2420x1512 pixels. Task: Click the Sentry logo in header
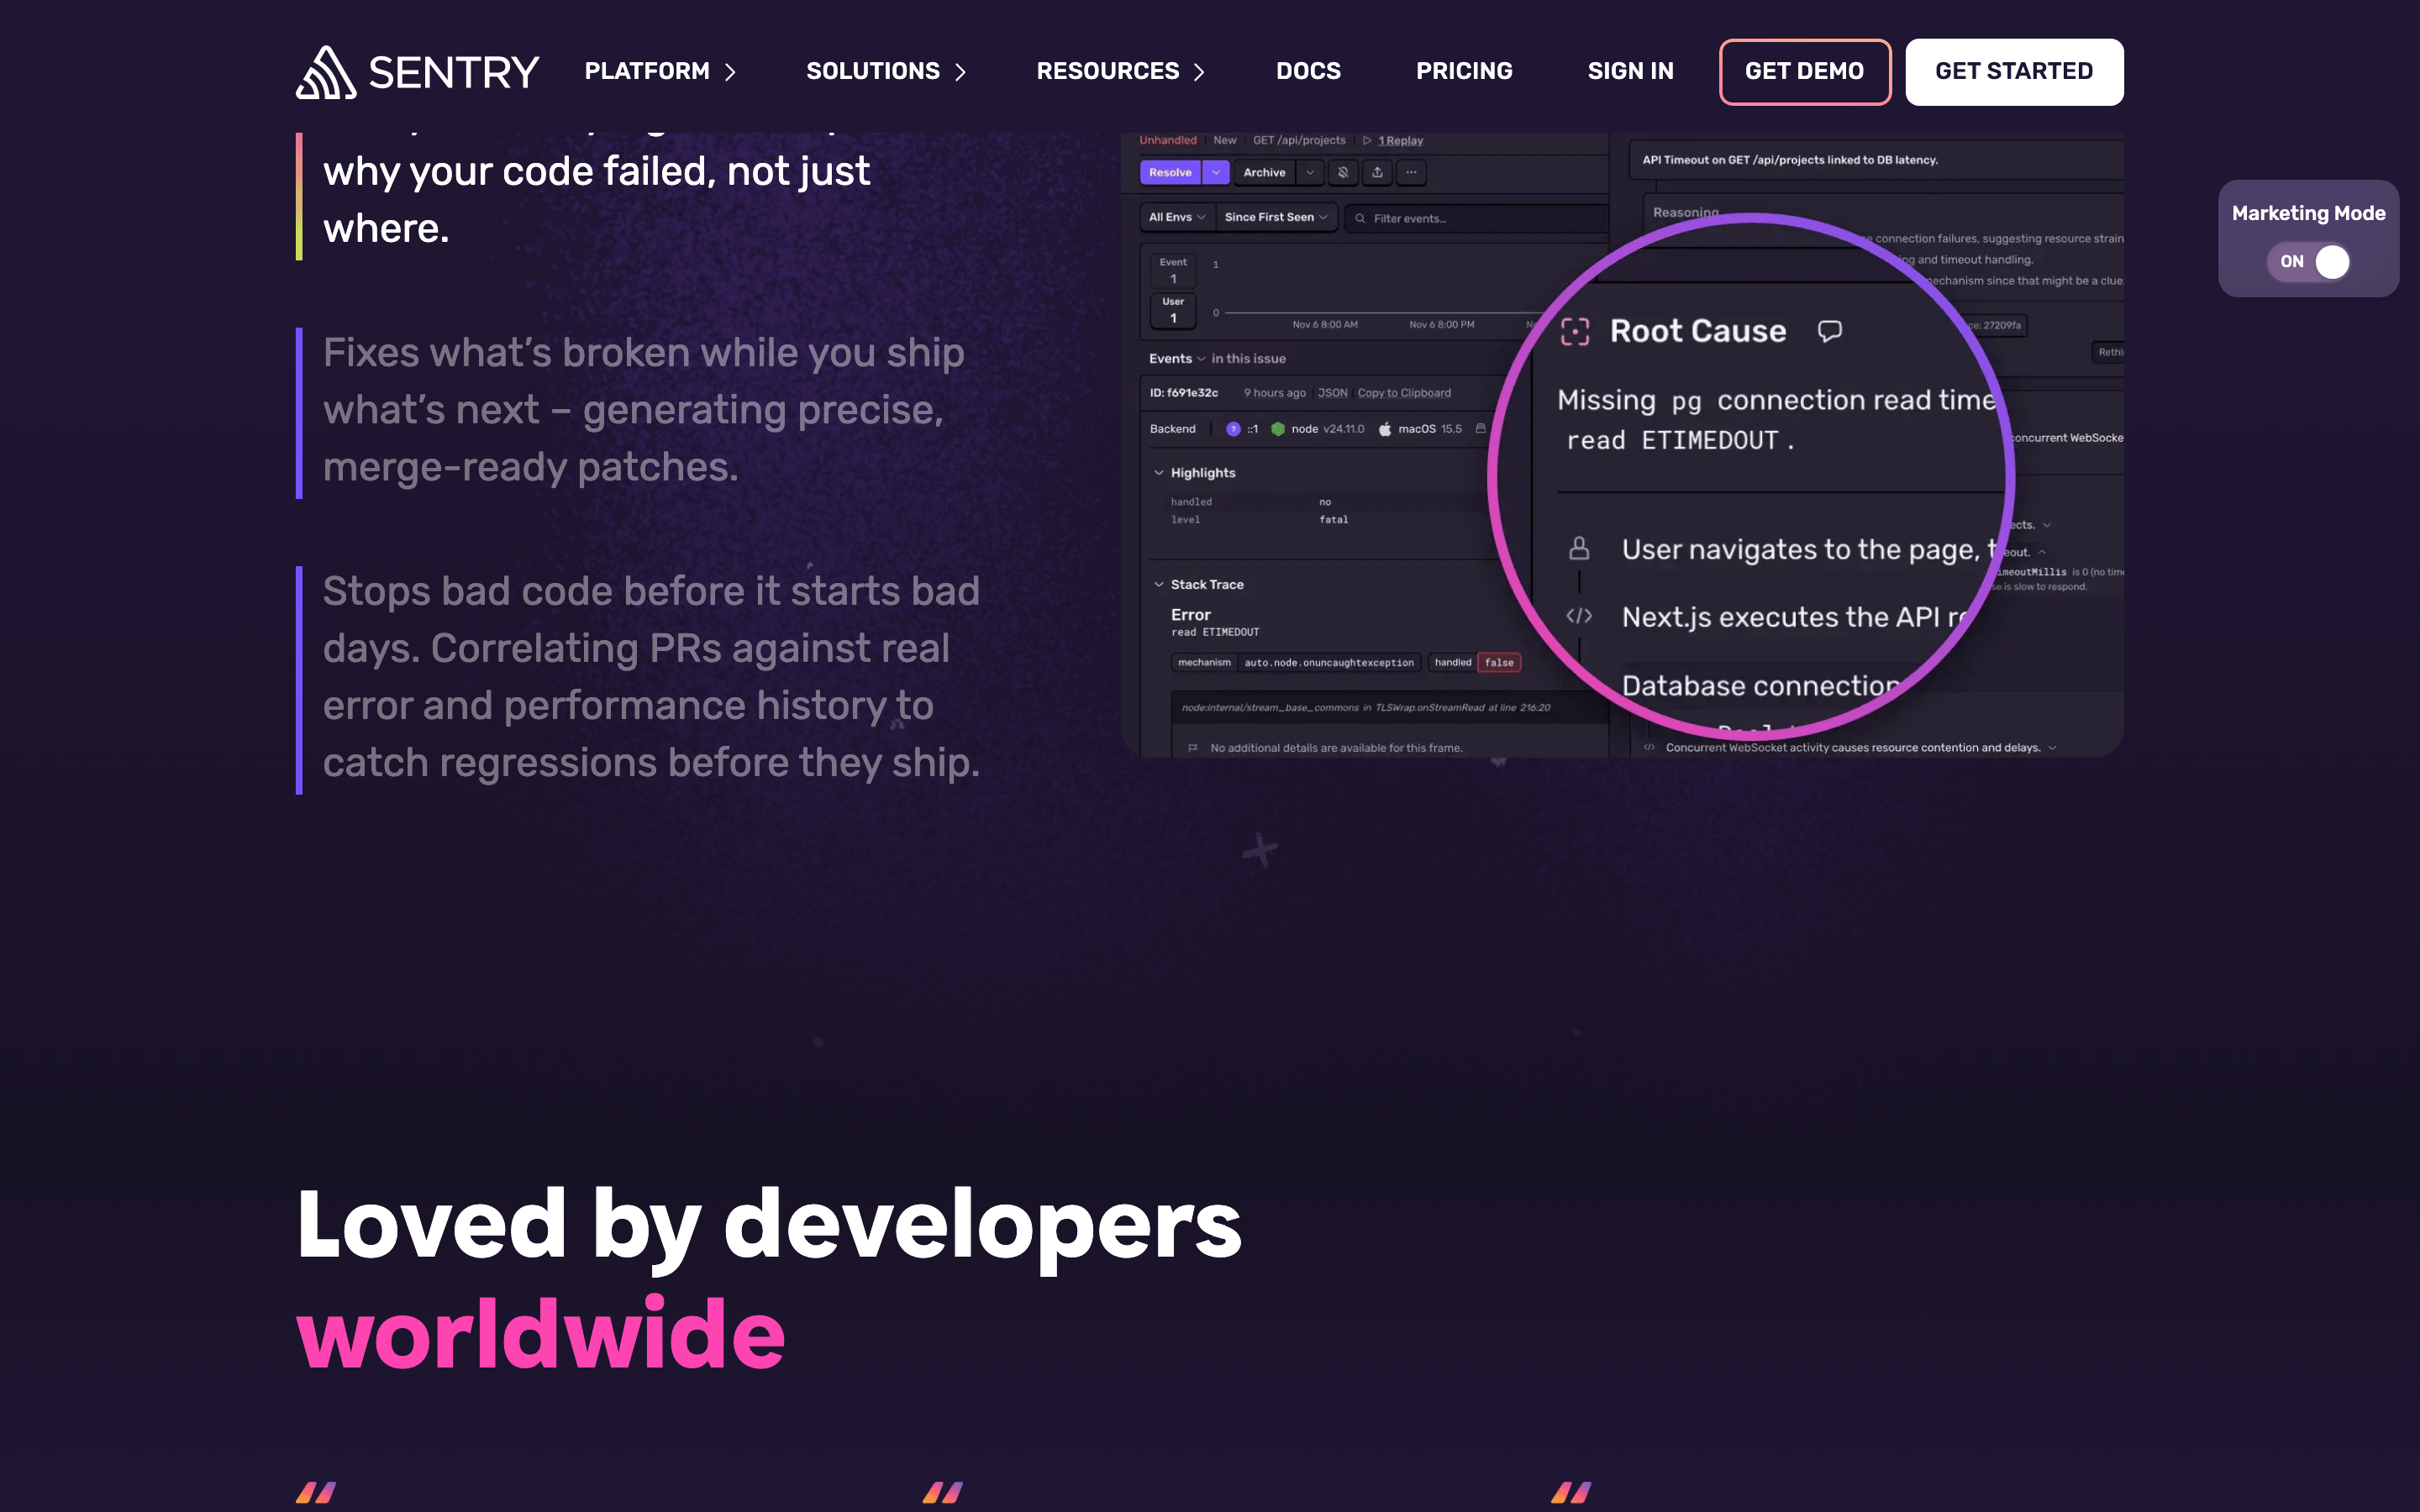pyautogui.click(x=417, y=72)
